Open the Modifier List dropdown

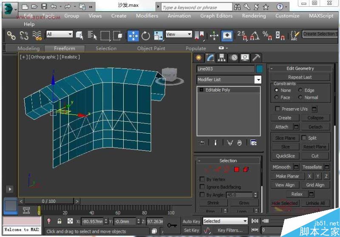(258, 80)
